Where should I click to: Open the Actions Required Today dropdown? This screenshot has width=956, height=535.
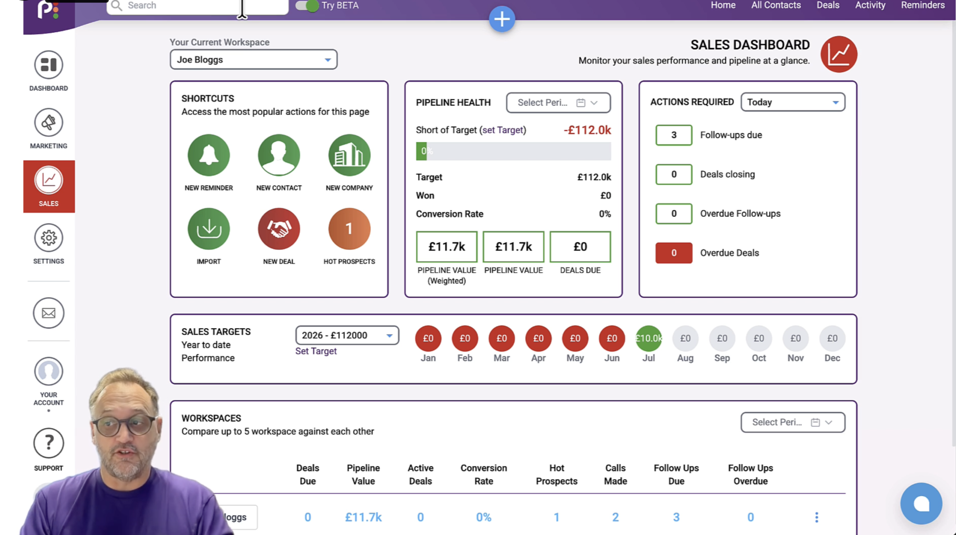click(x=793, y=102)
